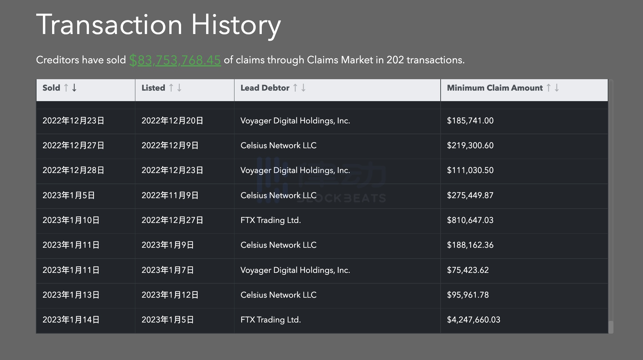This screenshot has width=643, height=360.
Task: Click the table's vertical scrollbar thumb
Action: [x=611, y=327]
